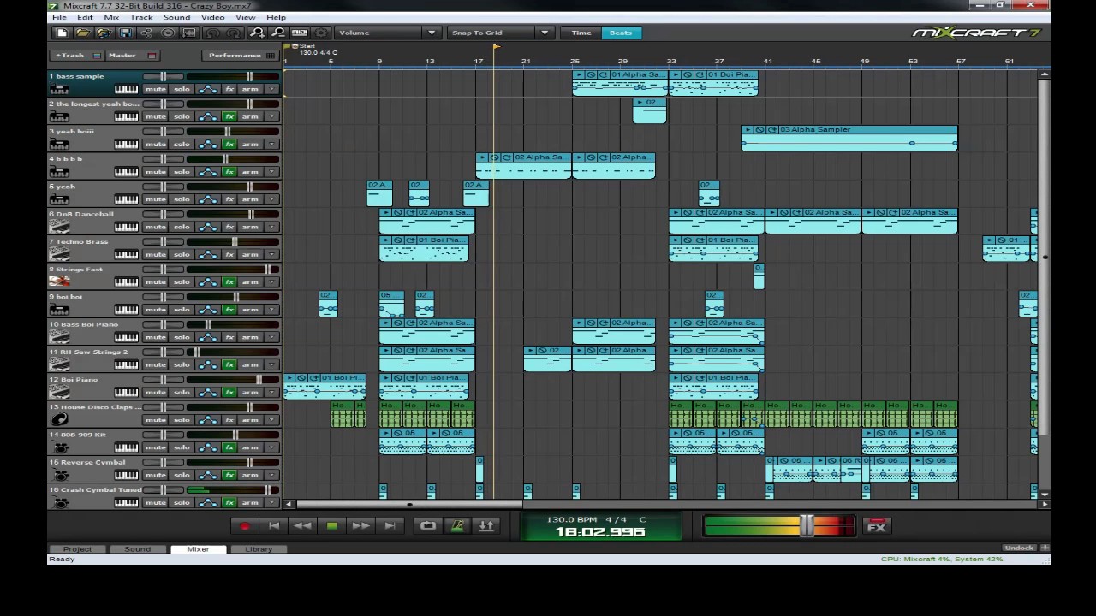Click the Zoom In magnifier icon
1096x616 pixels.
257,33
